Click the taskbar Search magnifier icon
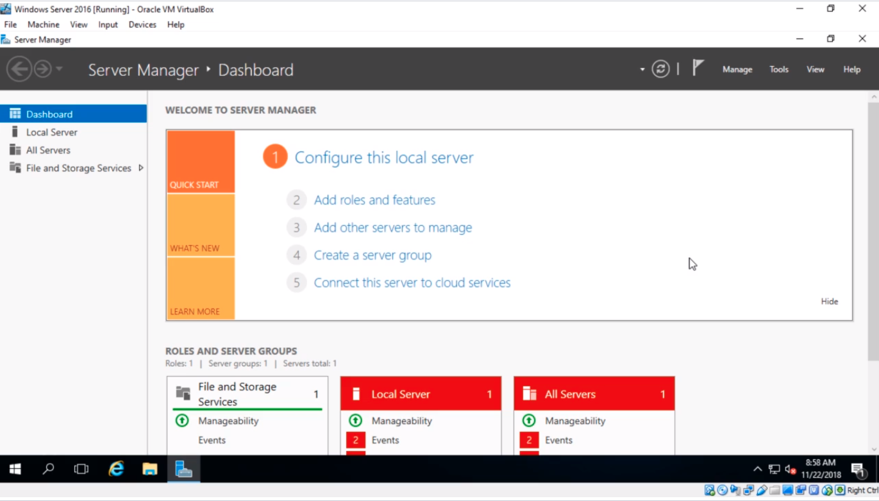Image resolution: width=879 pixels, height=501 pixels. tap(48, 469)
